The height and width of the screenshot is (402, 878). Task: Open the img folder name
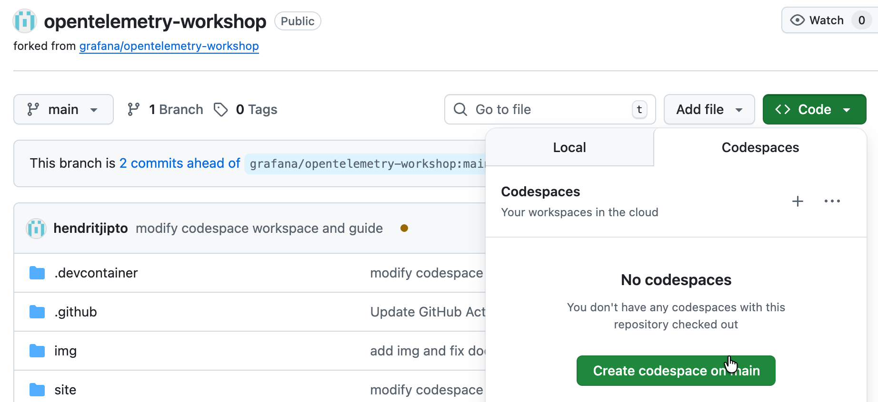(66, 351)
